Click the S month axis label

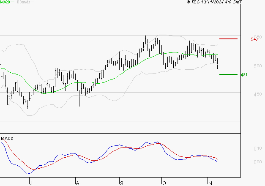[x=122, y=183]
